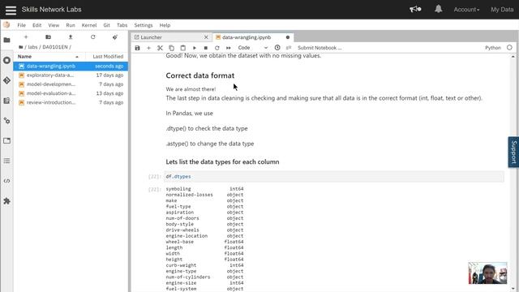The height and width of the screenshot is (292, 519).
Task: Click the Git diff icon in toolbar
Action: (x=289, y=48)
